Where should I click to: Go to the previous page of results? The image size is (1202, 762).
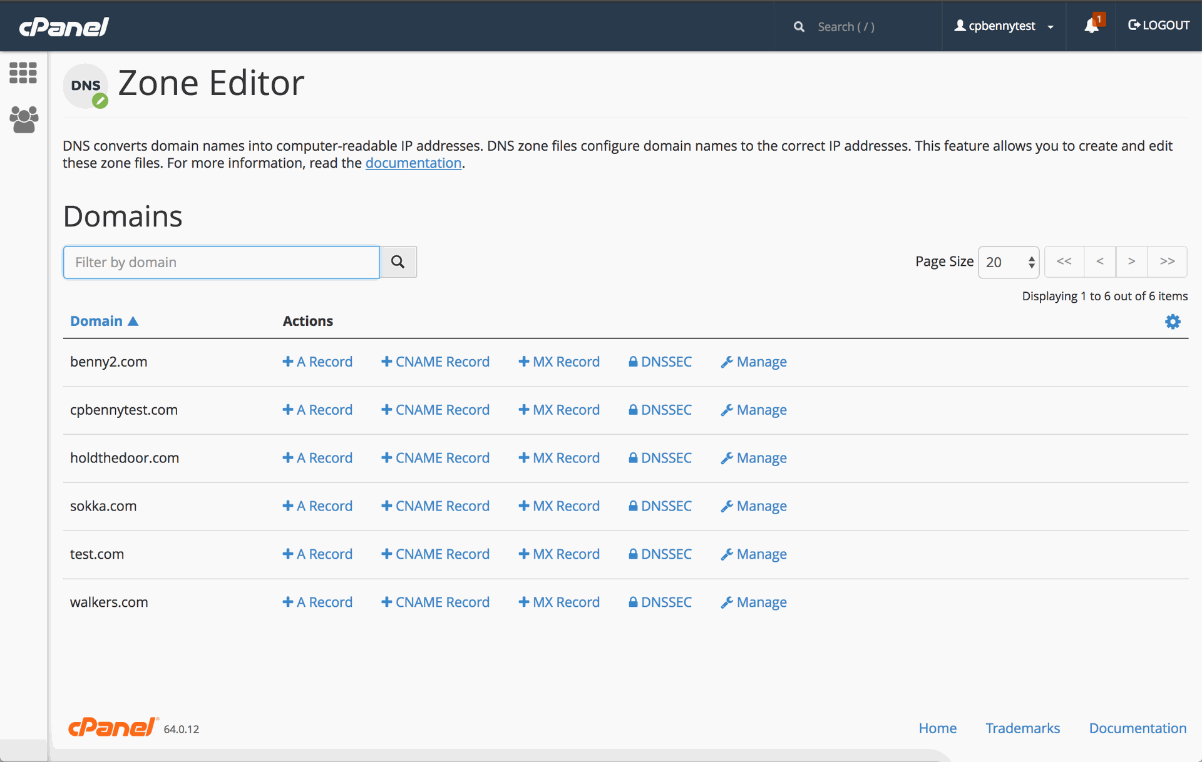coord(1100,262)
